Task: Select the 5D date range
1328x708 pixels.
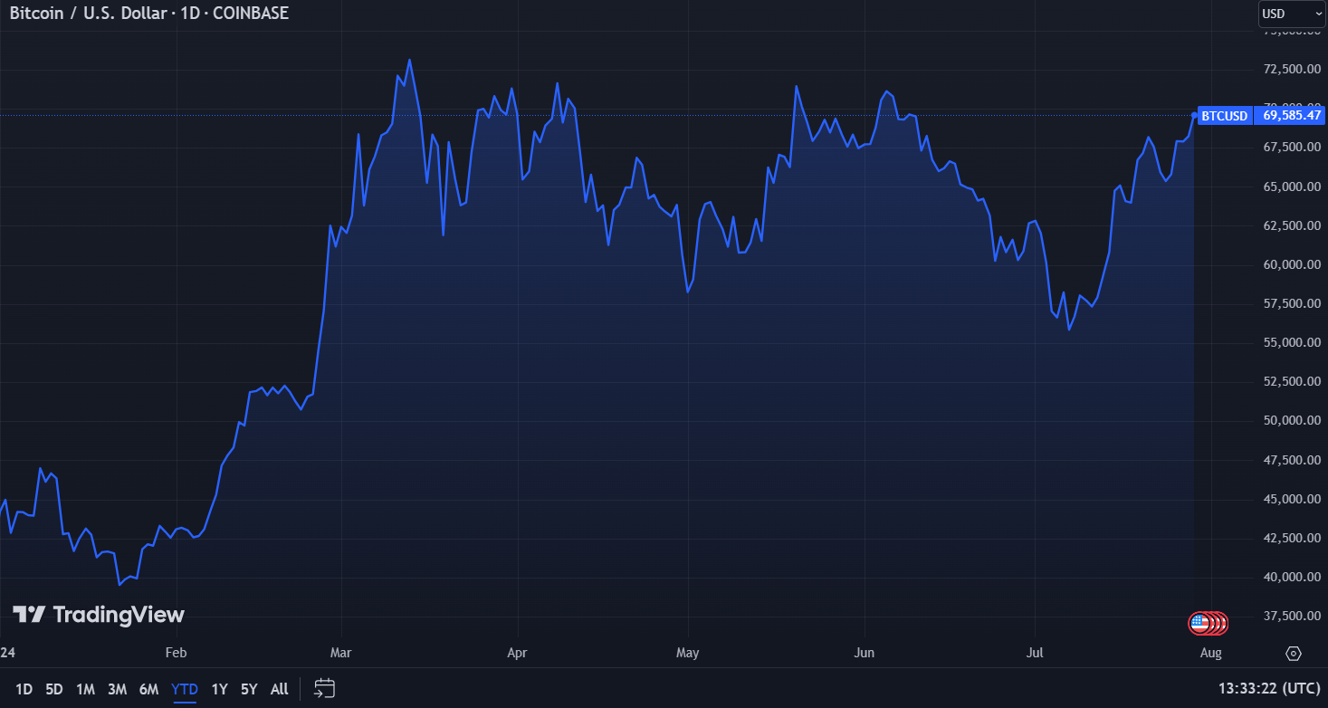Action: tap(53, 689)
